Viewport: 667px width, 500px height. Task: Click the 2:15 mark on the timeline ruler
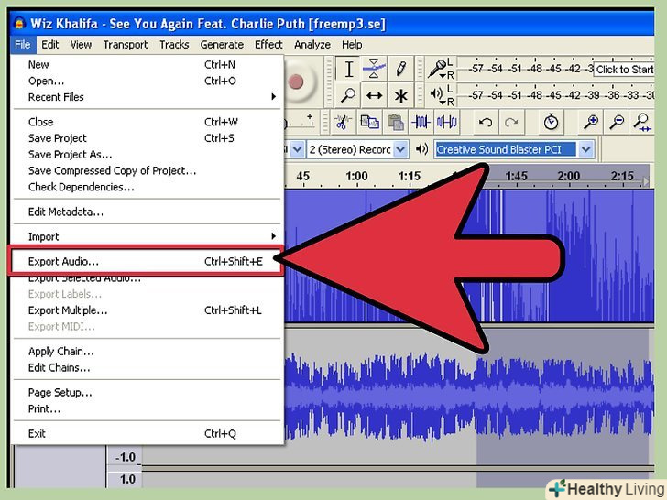coord(622,176)
